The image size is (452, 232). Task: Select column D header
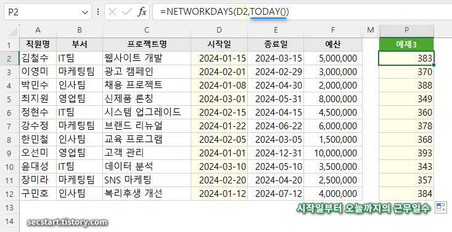point(219,30)
